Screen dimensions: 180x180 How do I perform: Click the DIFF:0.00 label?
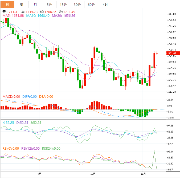tap(30, 97)
